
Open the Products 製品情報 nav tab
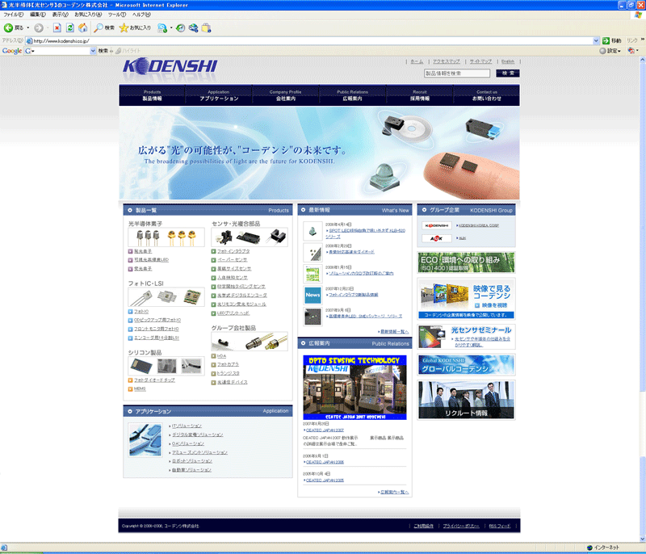(153, 95)
